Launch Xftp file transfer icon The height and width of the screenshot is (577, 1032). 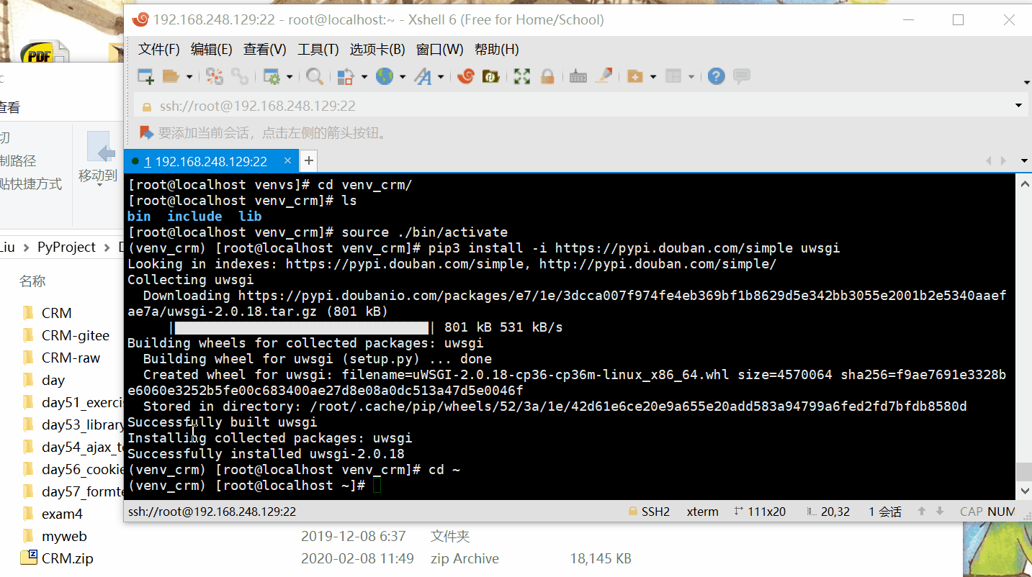[490, 76]
